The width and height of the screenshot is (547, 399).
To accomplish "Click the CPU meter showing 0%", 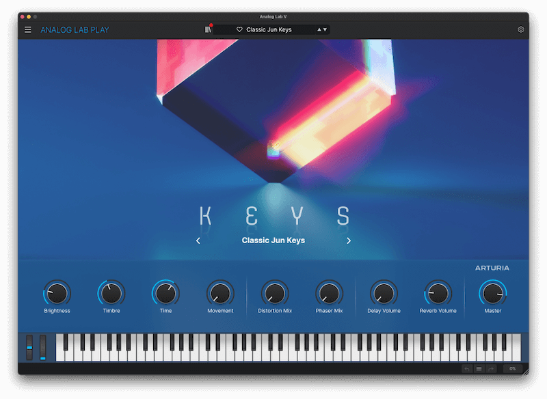I will coord(512,369).
